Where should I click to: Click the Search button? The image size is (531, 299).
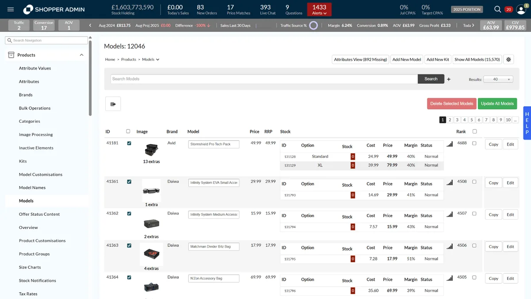431,79
